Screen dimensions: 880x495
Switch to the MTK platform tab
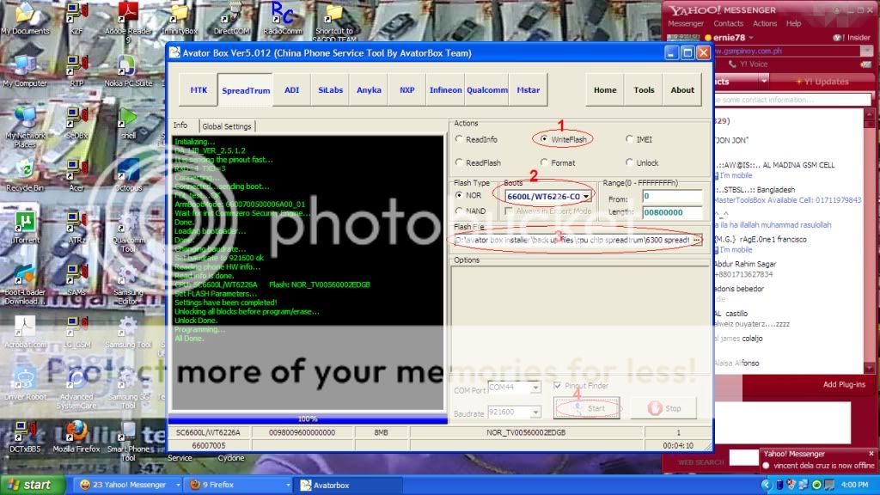199,90
